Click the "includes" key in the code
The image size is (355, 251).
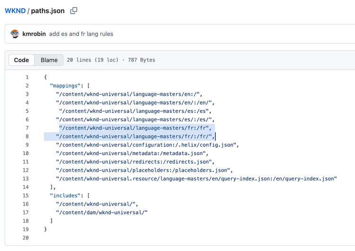click(65, 196)
